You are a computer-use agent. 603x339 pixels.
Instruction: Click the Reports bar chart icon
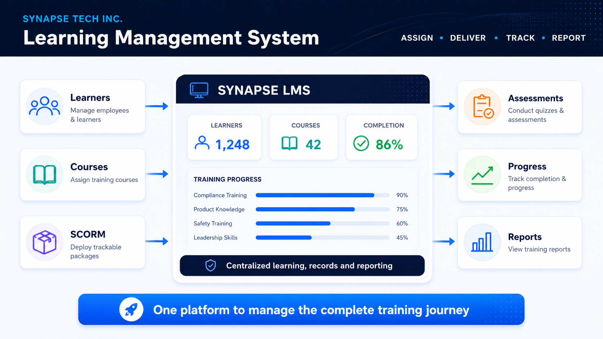(482, 242)
